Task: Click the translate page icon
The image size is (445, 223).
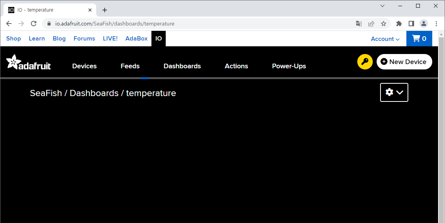Action: coord(359,24)
